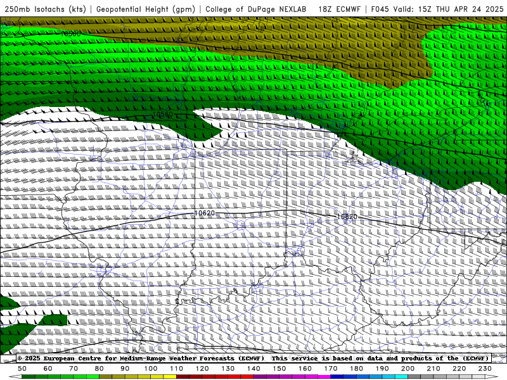Click the '18Z ECMWF' model run label

pos(339,9)
